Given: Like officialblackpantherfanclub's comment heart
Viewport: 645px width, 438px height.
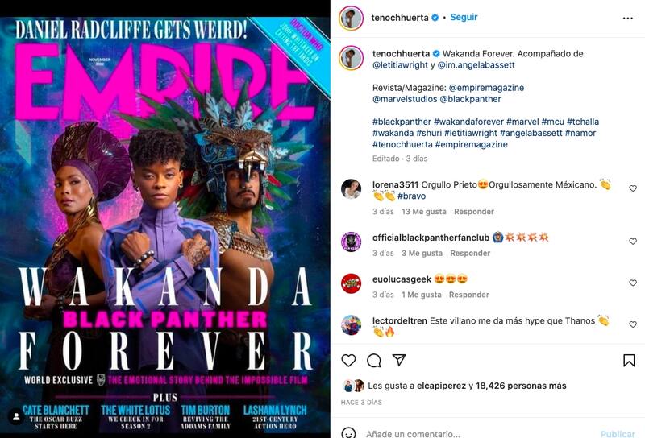Looking at the screenshot, I should click(633, 242).
